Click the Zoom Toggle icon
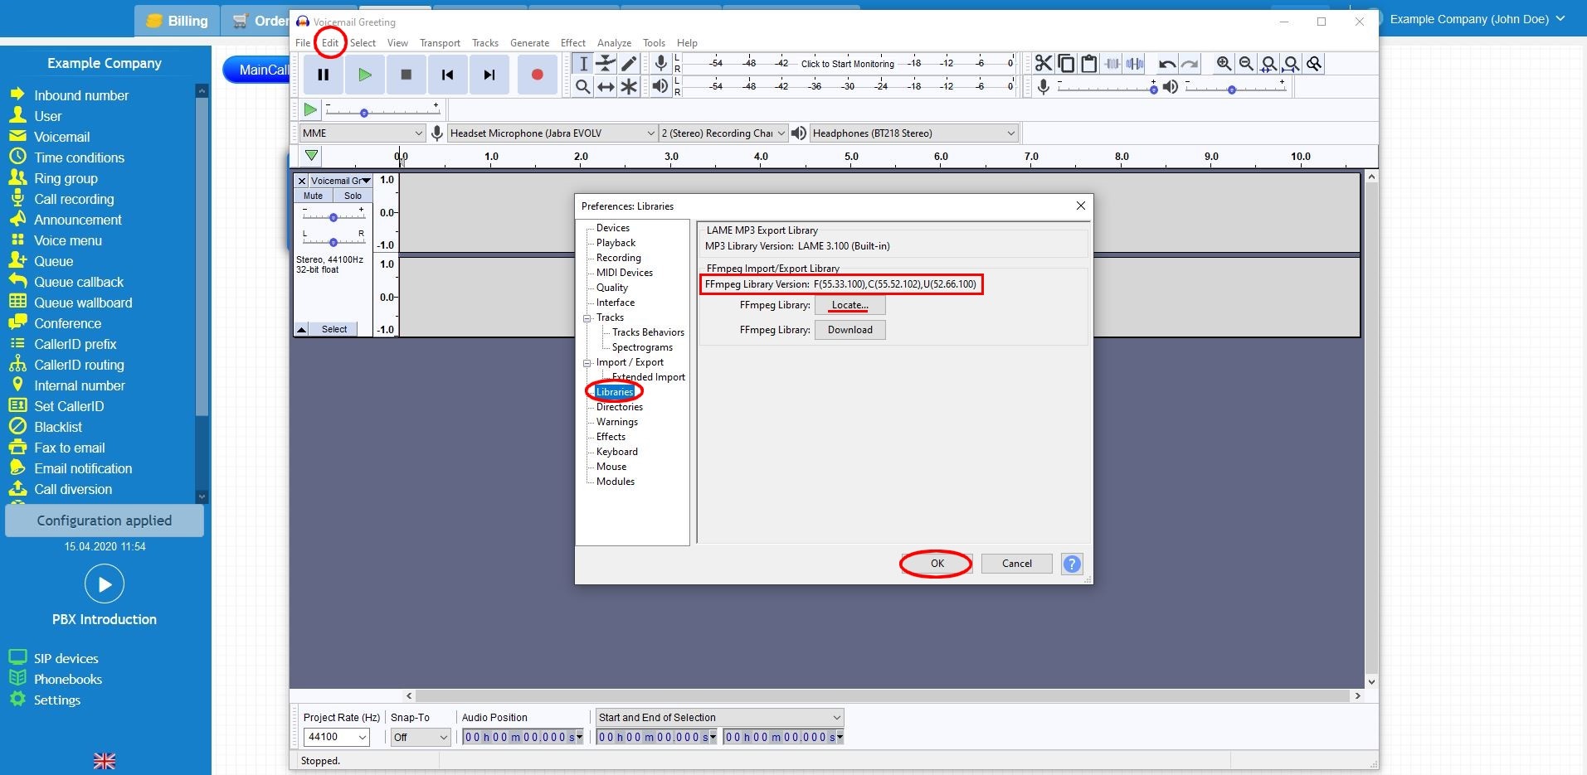 click(1314, 64)
